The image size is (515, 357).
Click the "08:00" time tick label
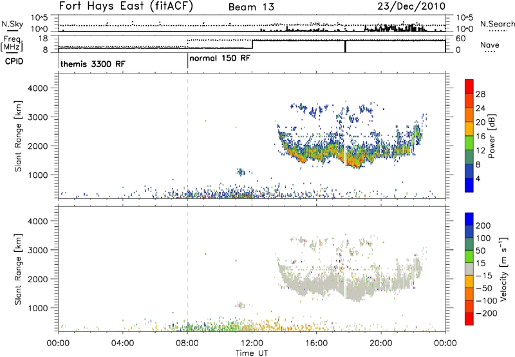[x=187, y=343]
